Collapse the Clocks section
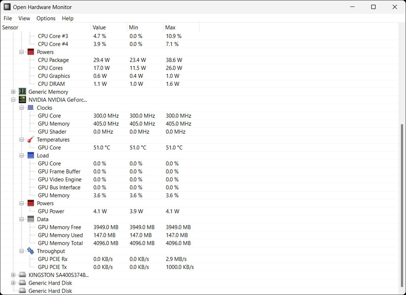Viewport: 406px width, 295px height. coord(22,107)
